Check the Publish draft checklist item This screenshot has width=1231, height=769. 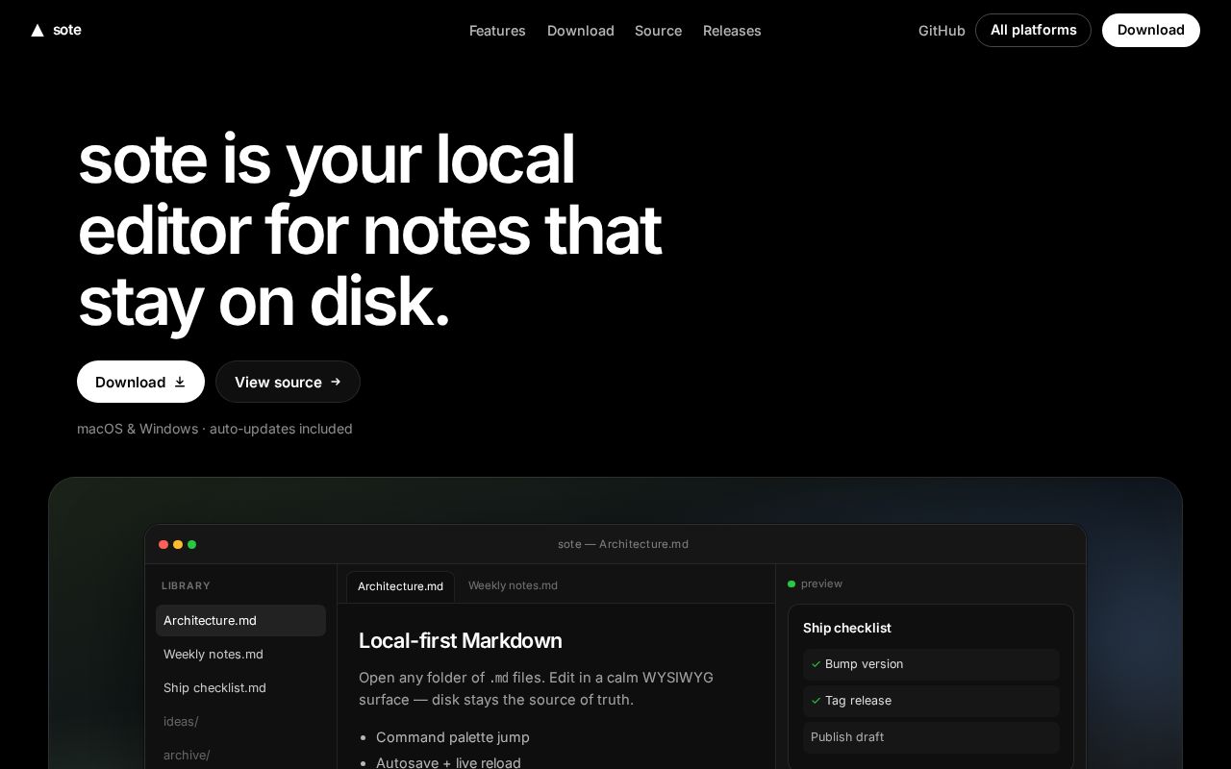[x=931, y=737]
